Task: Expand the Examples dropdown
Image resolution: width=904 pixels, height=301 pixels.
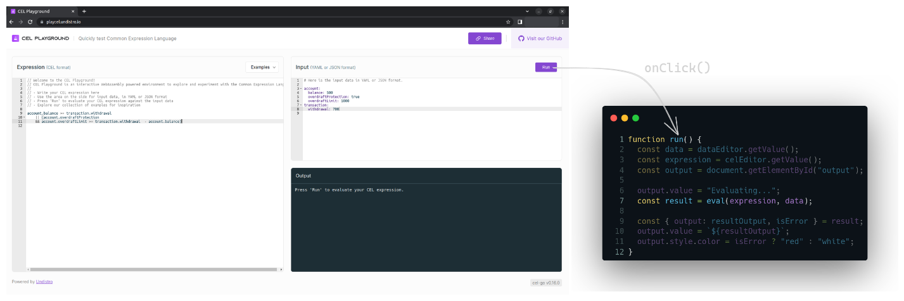Action: point(262,67)
